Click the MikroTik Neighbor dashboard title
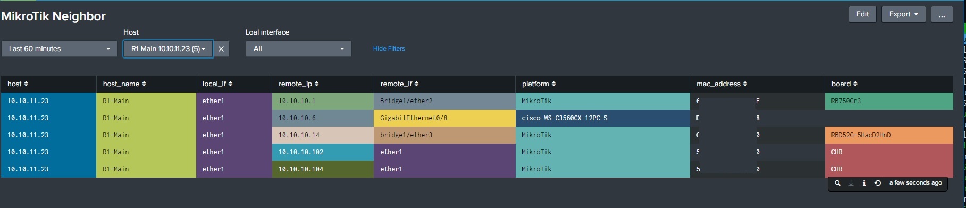 pyautogui.click(x=54, y=16)
